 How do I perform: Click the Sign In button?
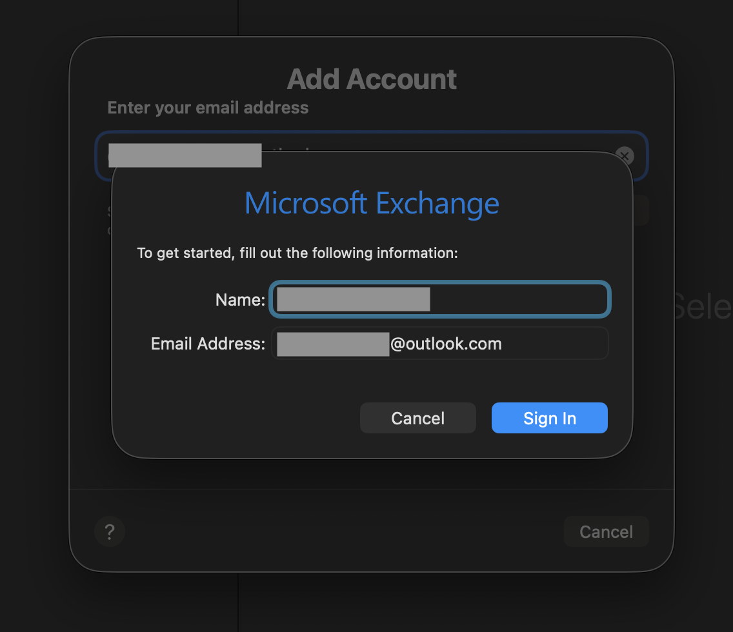[x=549, y=418]
